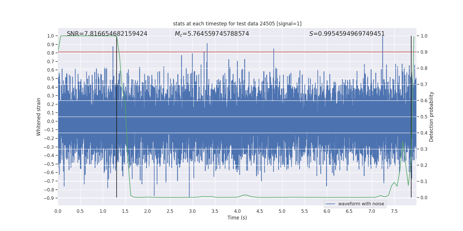Select the 0.2 tick on the Whitened strain axis
This screenshot has height=231, width=463.
point(51,104)
